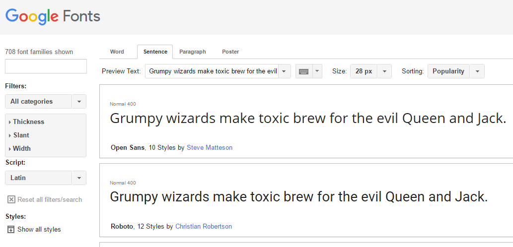Select the Sentence tab
The image size is (513, 247).
point(155,52)
